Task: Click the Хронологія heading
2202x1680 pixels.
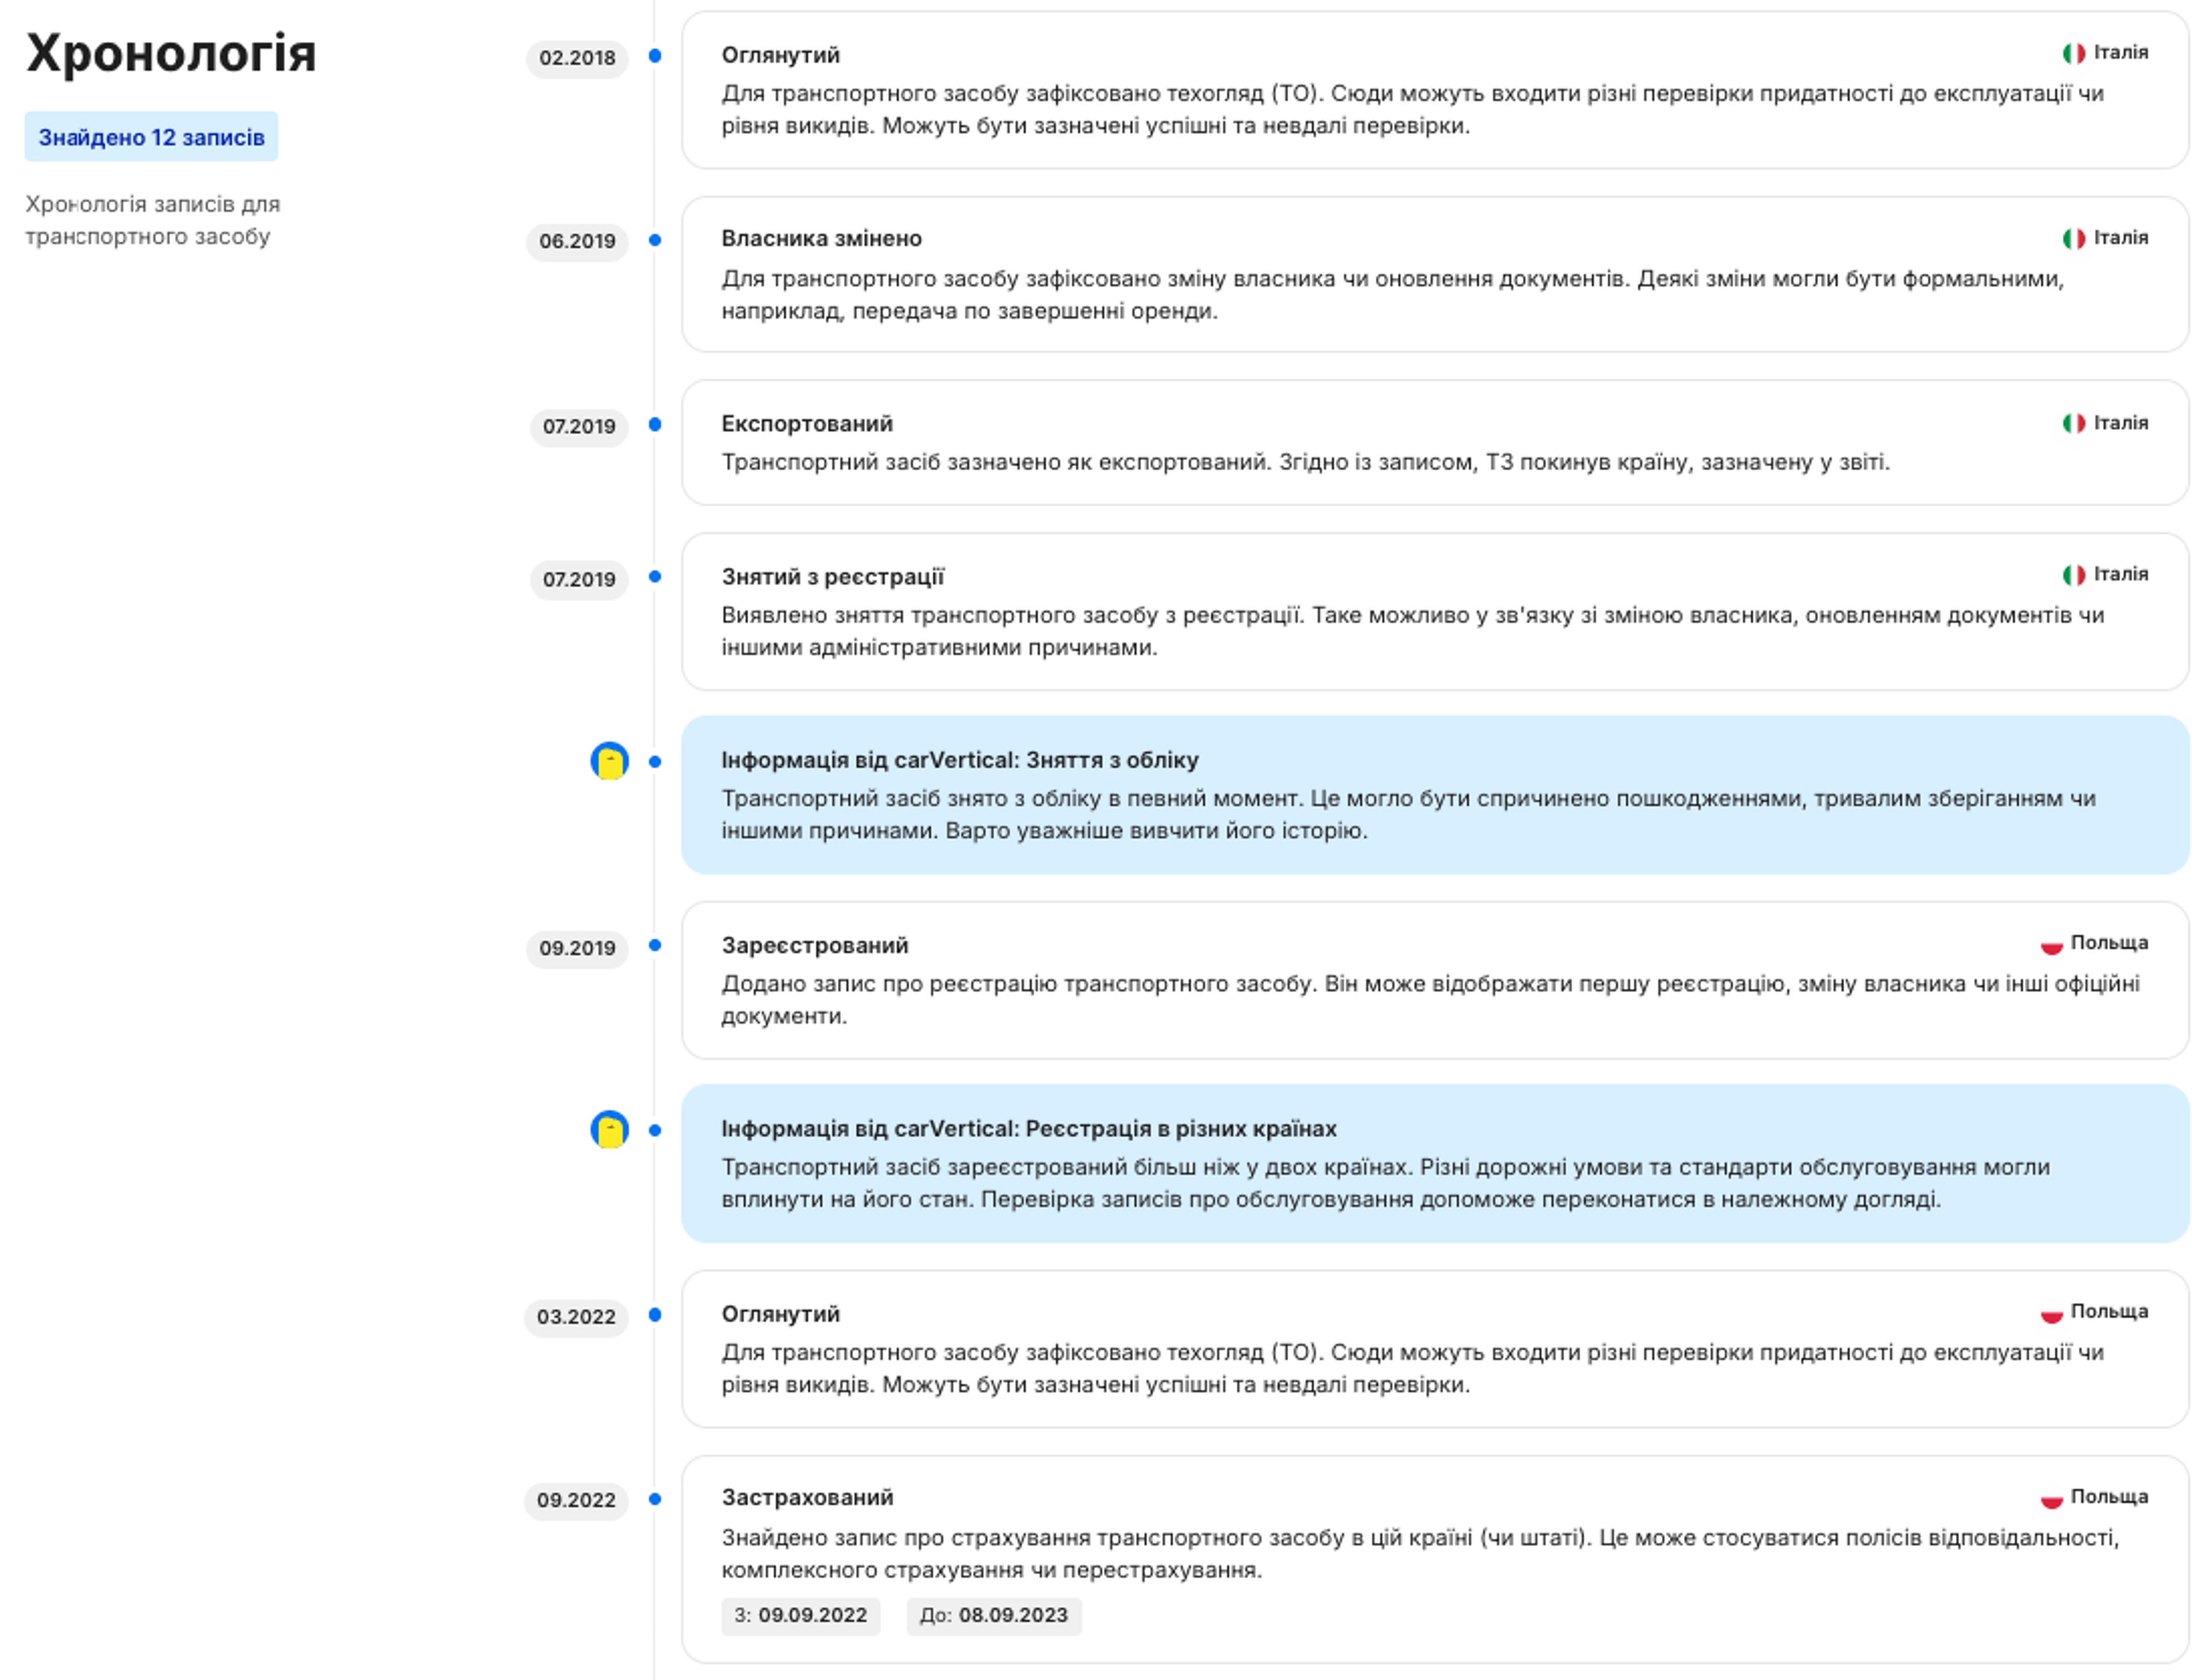Action: pyautogui.click(x=171, y=53)
